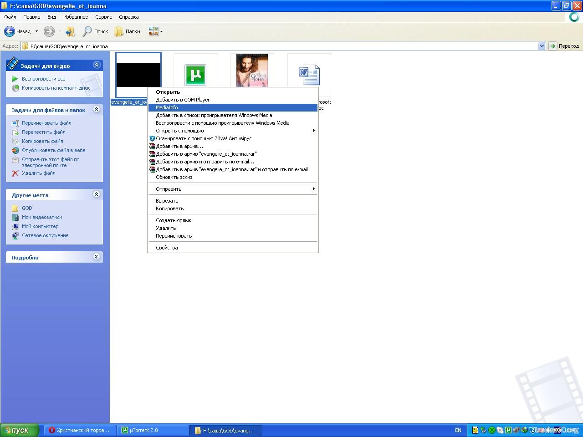Image resolution: width=583 pixels, height=437 pixels.
Task: Click the Back (Назад) arrow icon
Action: point(10,31)
